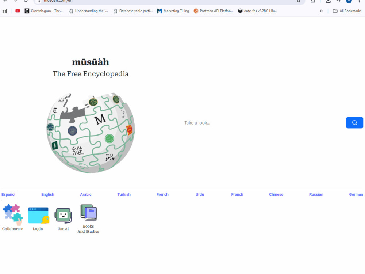Click the 'Use AI' text label

(x=63, y=229)
